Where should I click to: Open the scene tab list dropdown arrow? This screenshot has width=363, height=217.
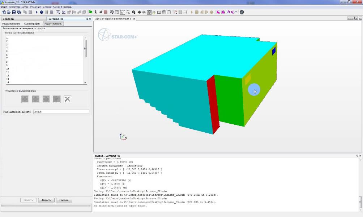[356, 18]
